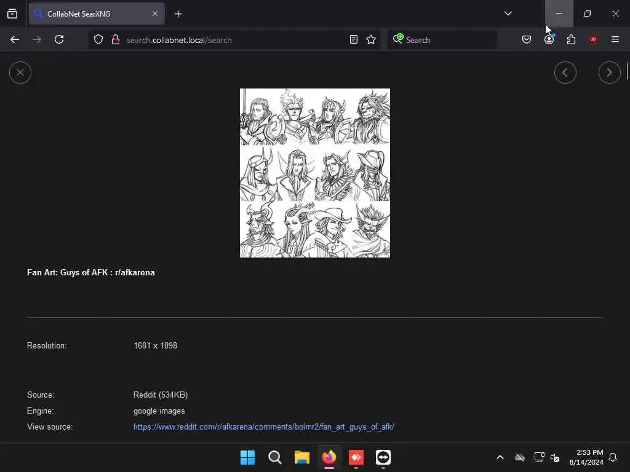The height and width of the screenshot is (472, 630).
Task: Close the image detail view
Action: [20, 73]
